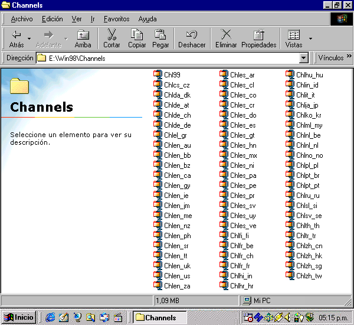The height and width of the screenshot is (325, 354).
Task: Select the Chlen_za file
Action: (172, 286)
